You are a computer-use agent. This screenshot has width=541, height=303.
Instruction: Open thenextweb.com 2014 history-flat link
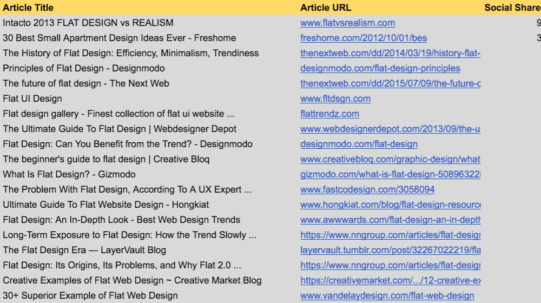390,54
